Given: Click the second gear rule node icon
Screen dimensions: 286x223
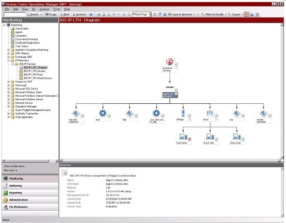Looking at the screenshot, I should coord(156,113).
